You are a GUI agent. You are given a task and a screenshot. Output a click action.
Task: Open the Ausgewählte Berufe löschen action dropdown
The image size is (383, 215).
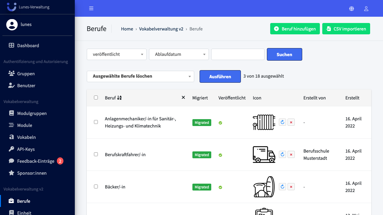coord(140,76)
